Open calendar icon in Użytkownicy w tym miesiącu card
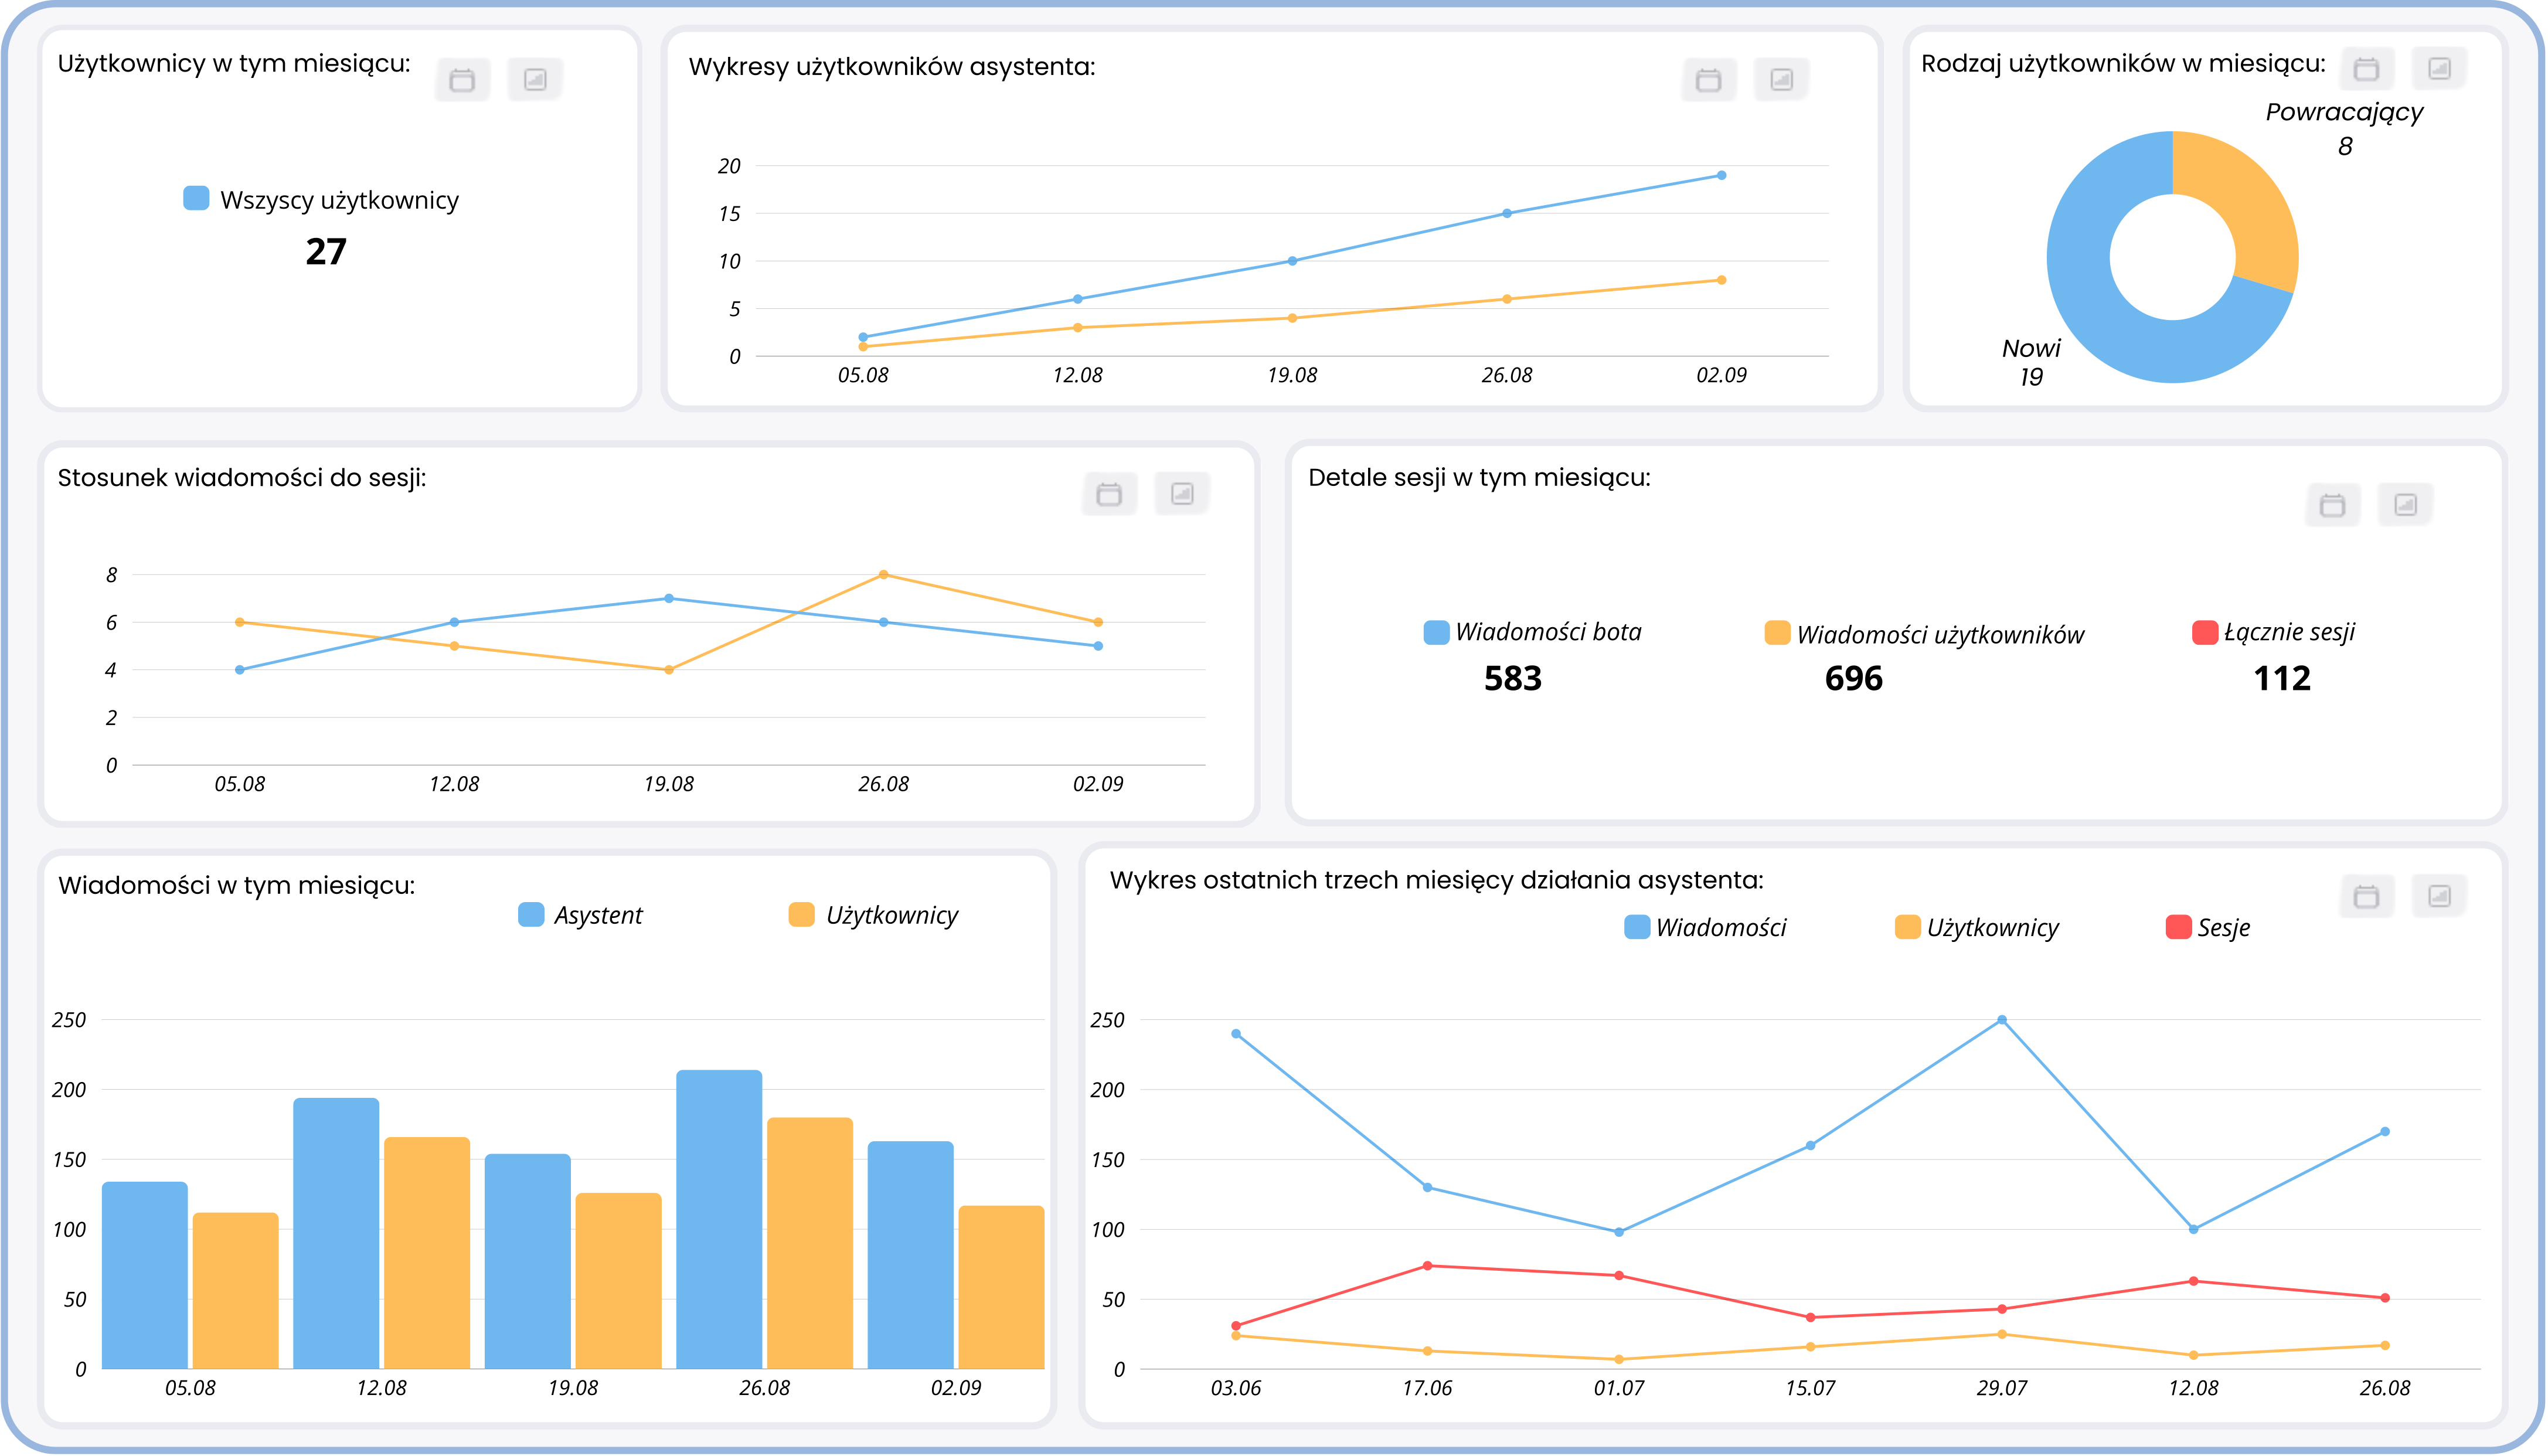 (x=462, y=80)
